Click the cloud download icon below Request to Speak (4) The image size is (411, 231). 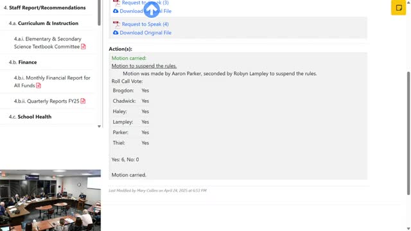[116, 33]
